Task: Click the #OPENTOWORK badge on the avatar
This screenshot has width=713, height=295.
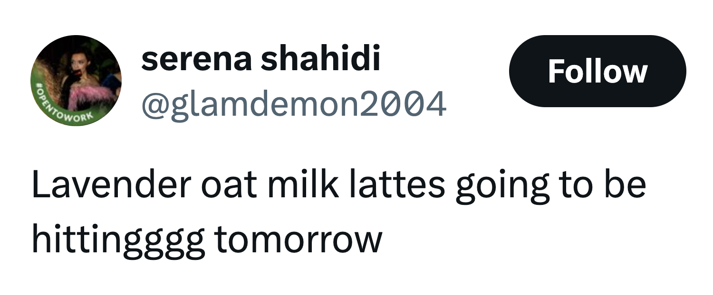Action: 57,107
